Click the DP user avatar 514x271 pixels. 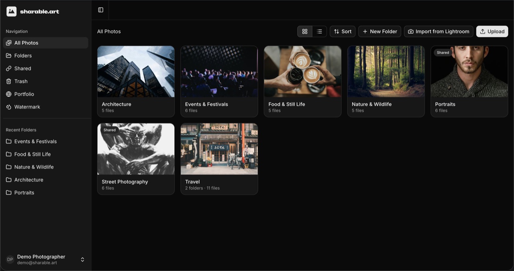click(x=10, y=260)
